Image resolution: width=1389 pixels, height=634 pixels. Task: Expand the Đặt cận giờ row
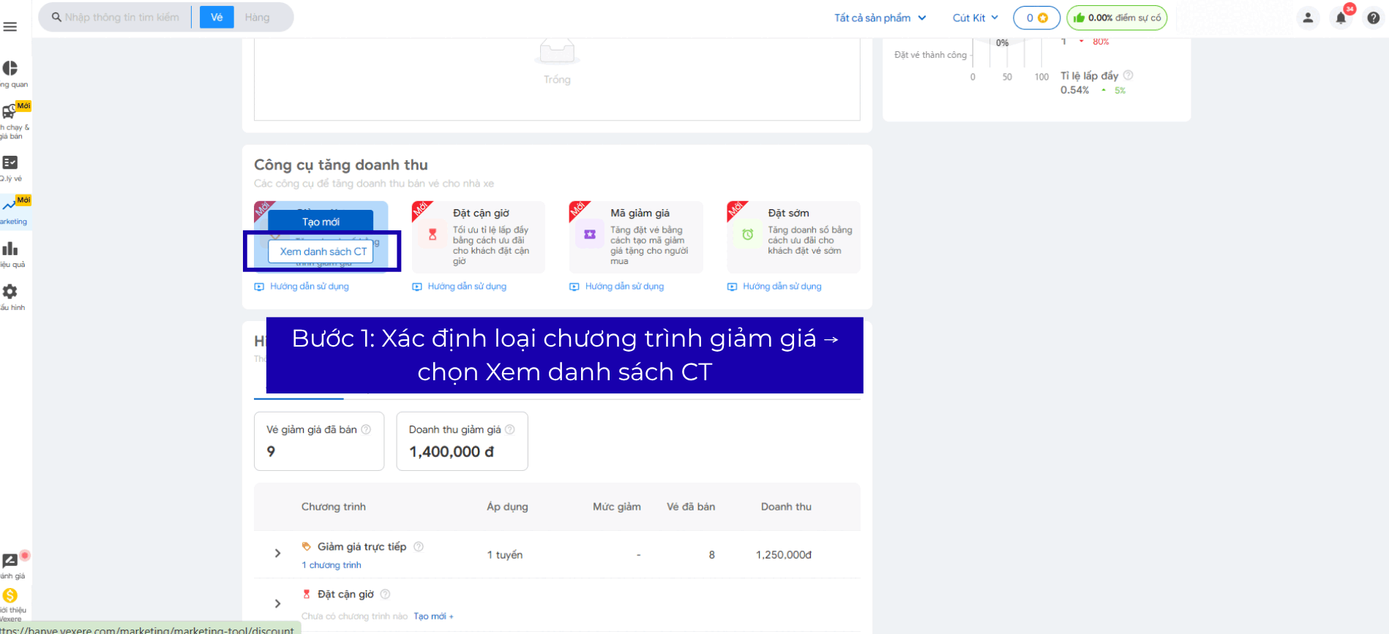277,604
